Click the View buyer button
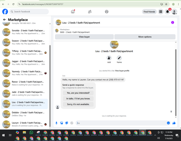 tap(84, 37)
